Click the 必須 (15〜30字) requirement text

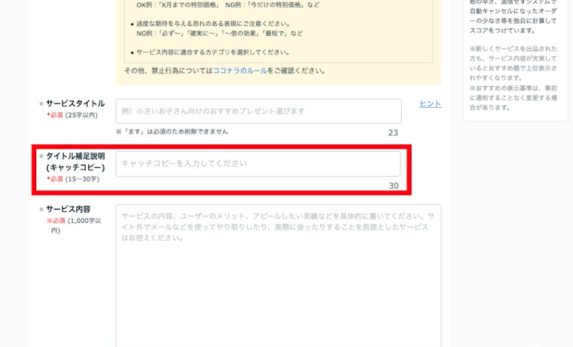[73, 179]
